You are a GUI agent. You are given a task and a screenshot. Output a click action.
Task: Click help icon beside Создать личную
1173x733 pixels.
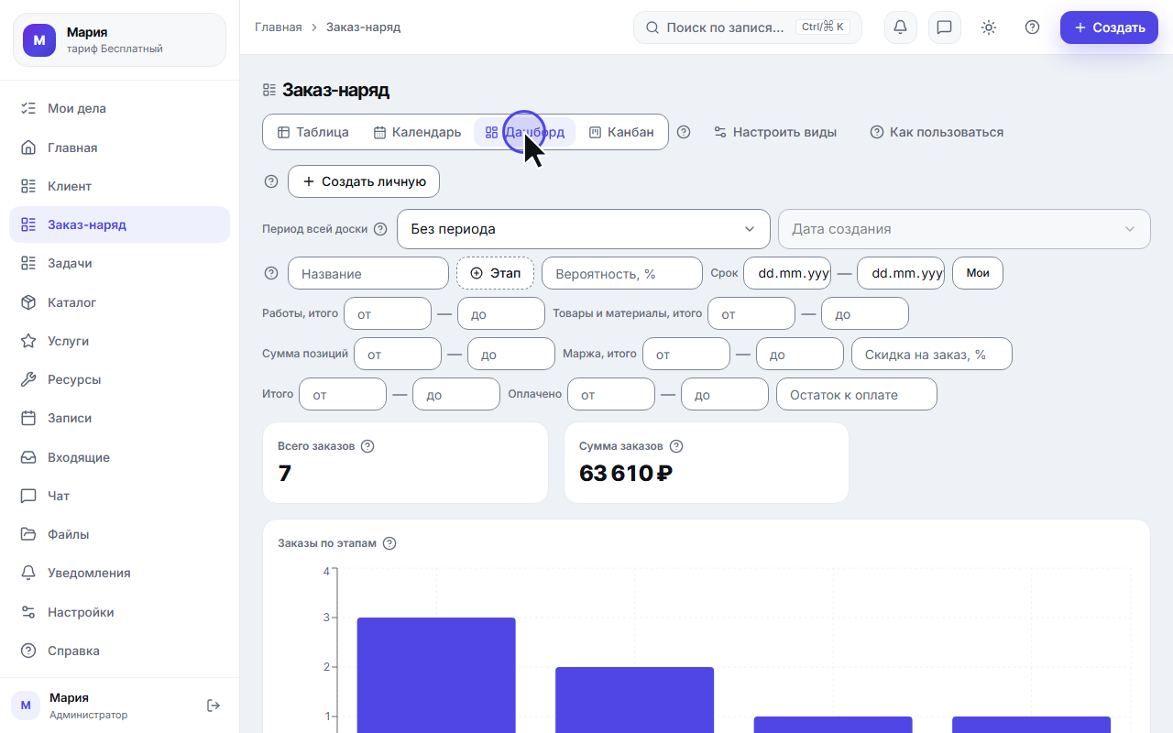(x=271, y=181)
